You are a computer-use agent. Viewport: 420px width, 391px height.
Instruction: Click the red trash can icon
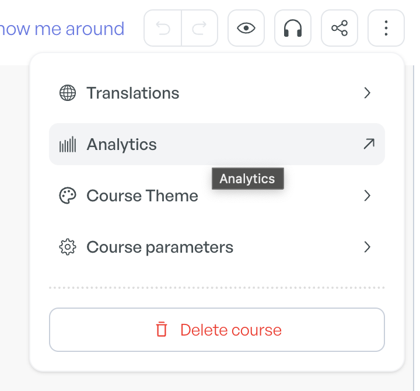[162, 329]
